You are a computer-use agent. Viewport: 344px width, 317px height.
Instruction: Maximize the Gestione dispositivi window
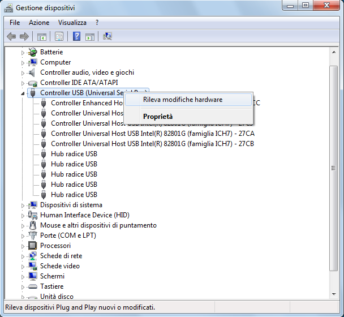pos(306,6)
